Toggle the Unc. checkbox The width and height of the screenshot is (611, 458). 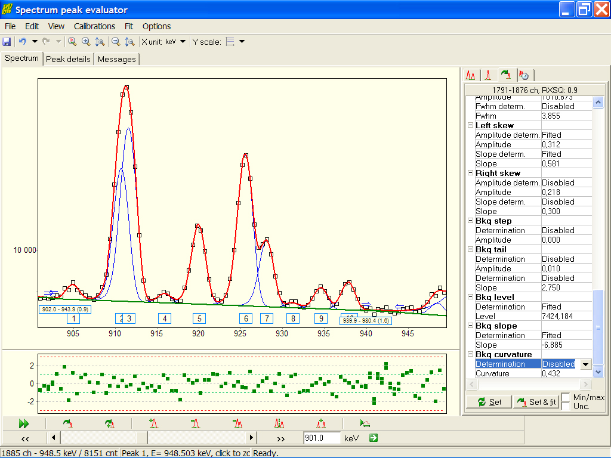pos(566,406)
